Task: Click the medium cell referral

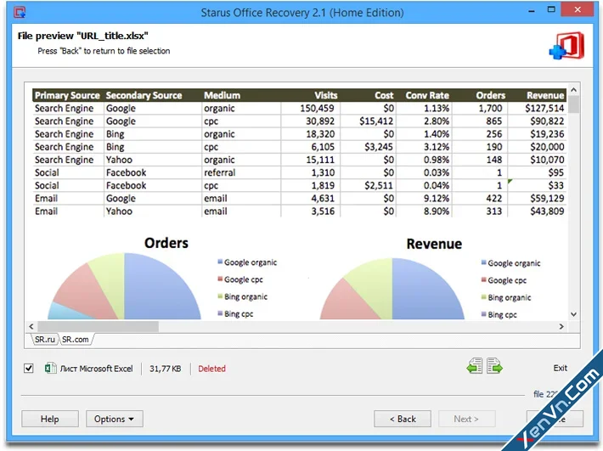Action: click(x=220, y=172)
